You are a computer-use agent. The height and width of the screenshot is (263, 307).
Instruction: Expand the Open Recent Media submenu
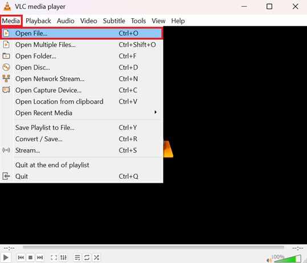tap(81, 113)
